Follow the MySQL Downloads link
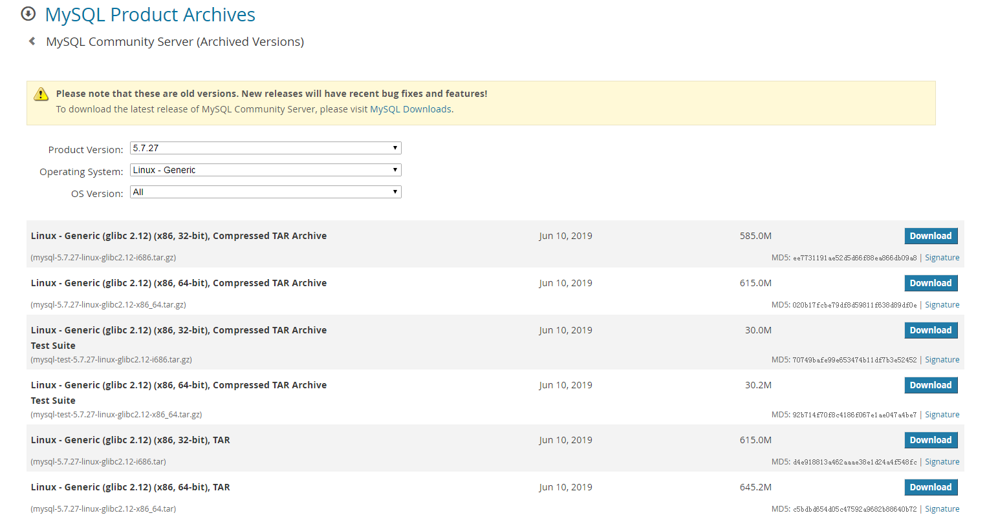This screenshot has height=522, width=998. coord(410,109)
